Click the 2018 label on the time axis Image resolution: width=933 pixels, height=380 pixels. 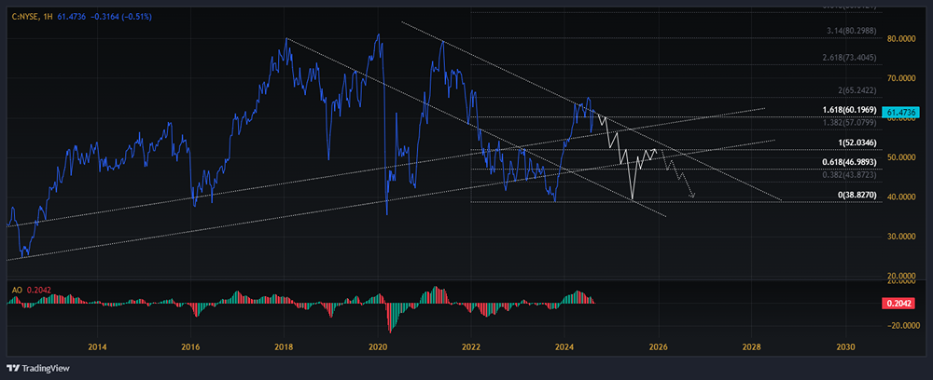click(284, 346)
